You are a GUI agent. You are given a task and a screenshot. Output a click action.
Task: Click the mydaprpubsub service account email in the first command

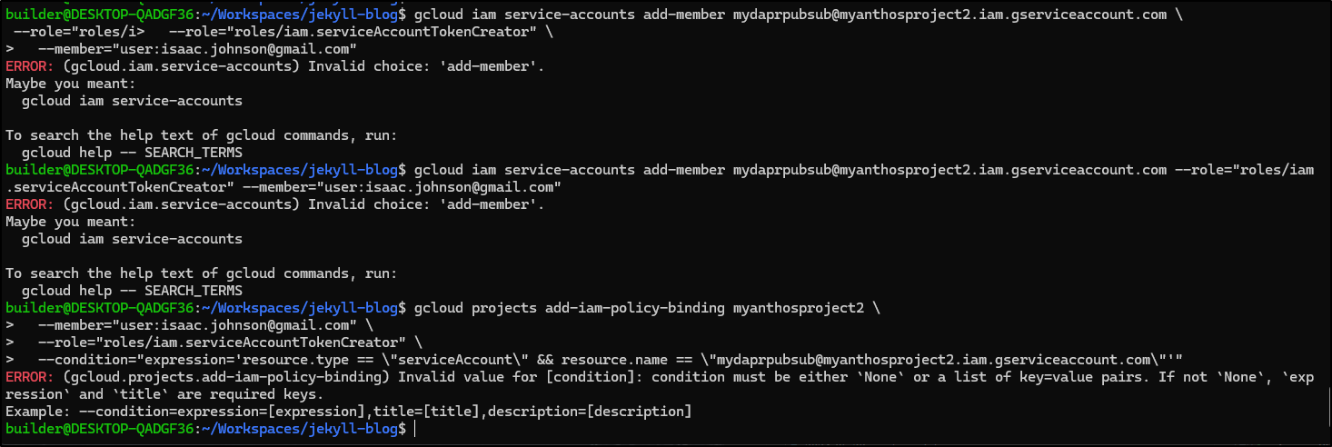(x=949, y=15)
